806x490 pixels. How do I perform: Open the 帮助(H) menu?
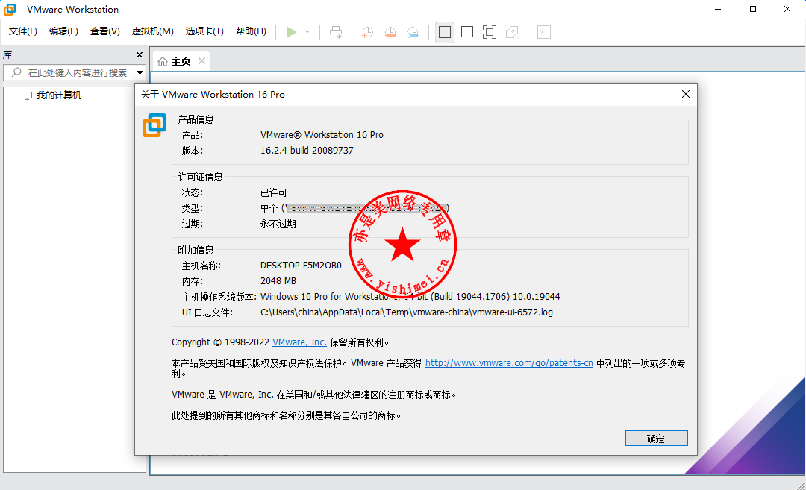coord(251,31)
